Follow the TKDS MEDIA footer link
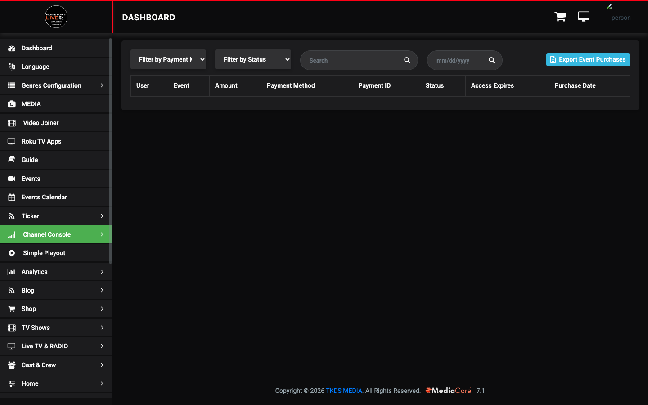This screenshot has width=648, height=405. coord(344,391)
